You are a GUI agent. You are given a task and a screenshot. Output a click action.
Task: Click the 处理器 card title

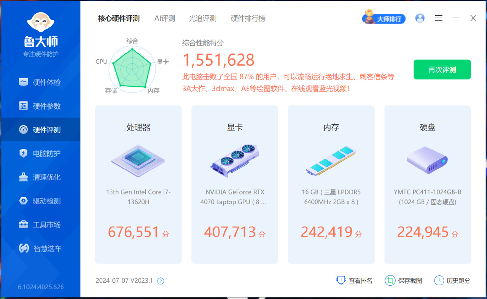point(138,127)
